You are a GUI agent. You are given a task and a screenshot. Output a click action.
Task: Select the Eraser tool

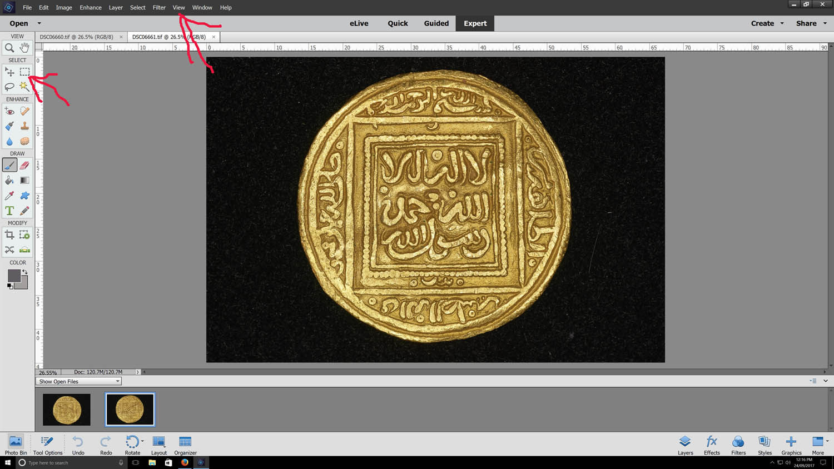pos(24,165)
